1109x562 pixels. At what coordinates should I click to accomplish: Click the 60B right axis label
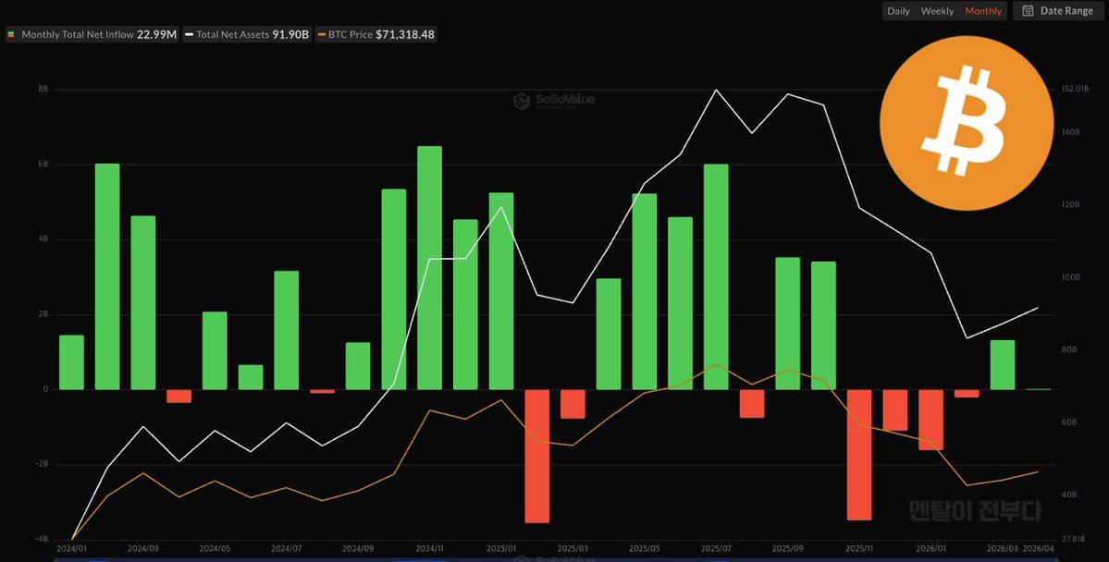(x=1069, y=422)
